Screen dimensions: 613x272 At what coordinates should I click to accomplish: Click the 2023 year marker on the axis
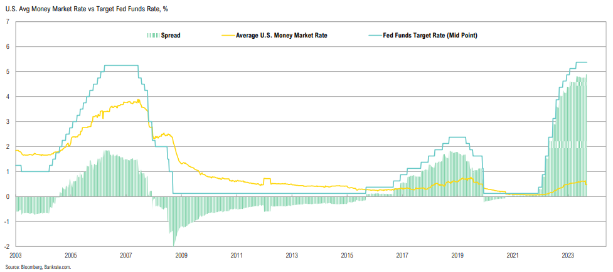(x=568, y=255)
